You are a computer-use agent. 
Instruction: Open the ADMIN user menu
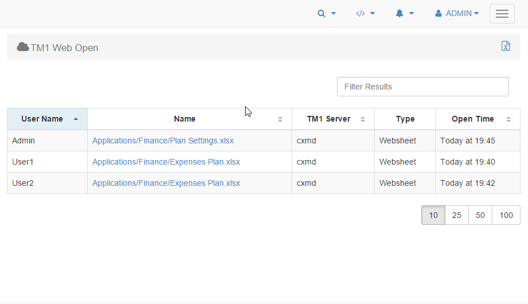point(457,13)
